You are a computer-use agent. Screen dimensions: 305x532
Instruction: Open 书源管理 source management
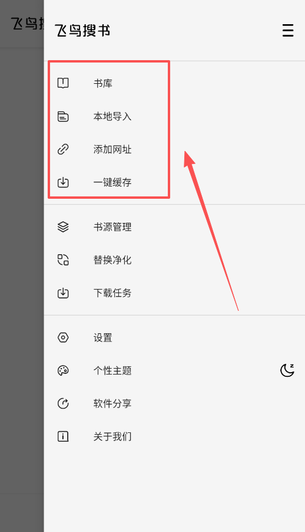pos(174,226)
